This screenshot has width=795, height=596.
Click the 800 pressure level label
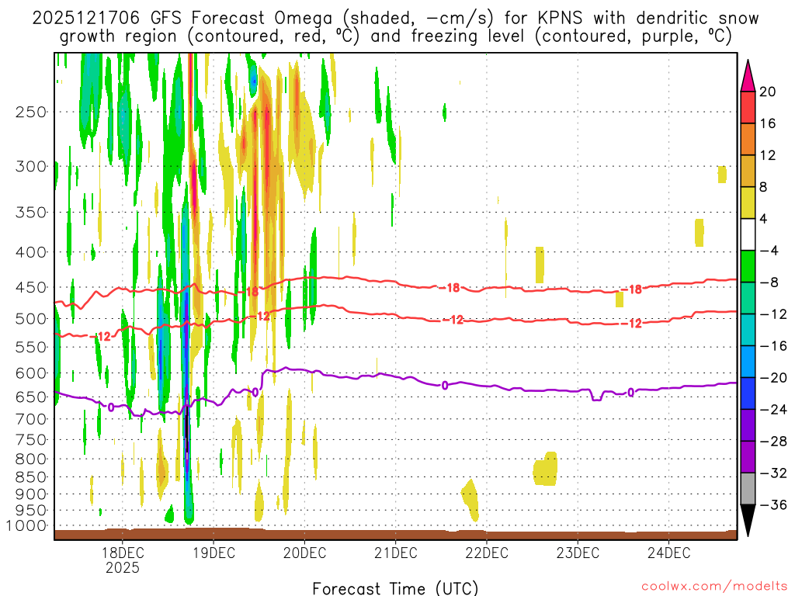(31, 459)
